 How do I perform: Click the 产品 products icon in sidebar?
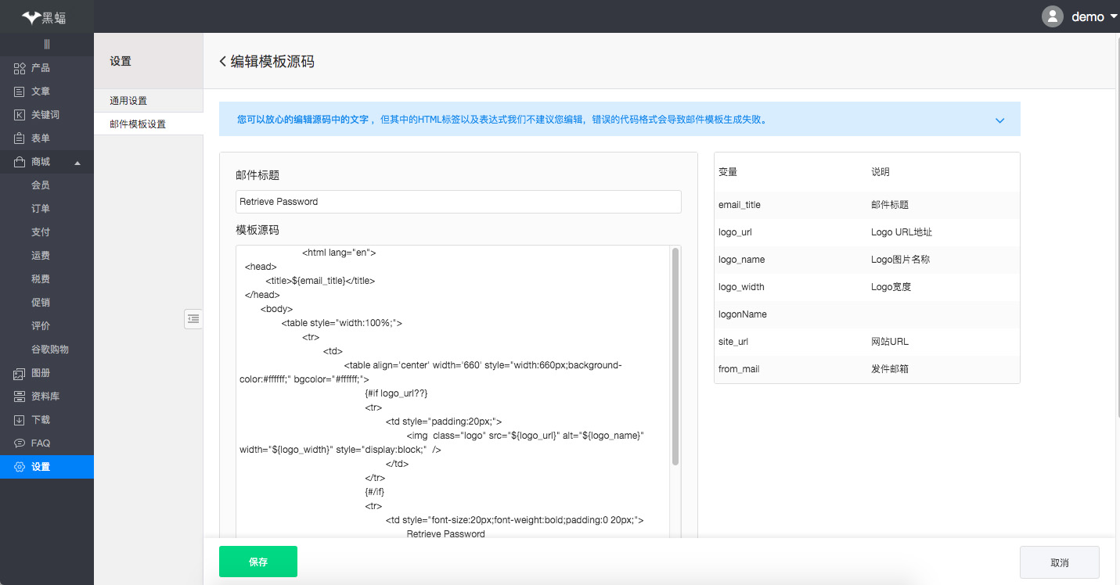tap(20, 68)
